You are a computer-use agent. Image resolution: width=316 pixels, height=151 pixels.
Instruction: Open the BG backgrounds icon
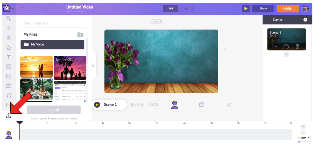(x=8, y=67)
